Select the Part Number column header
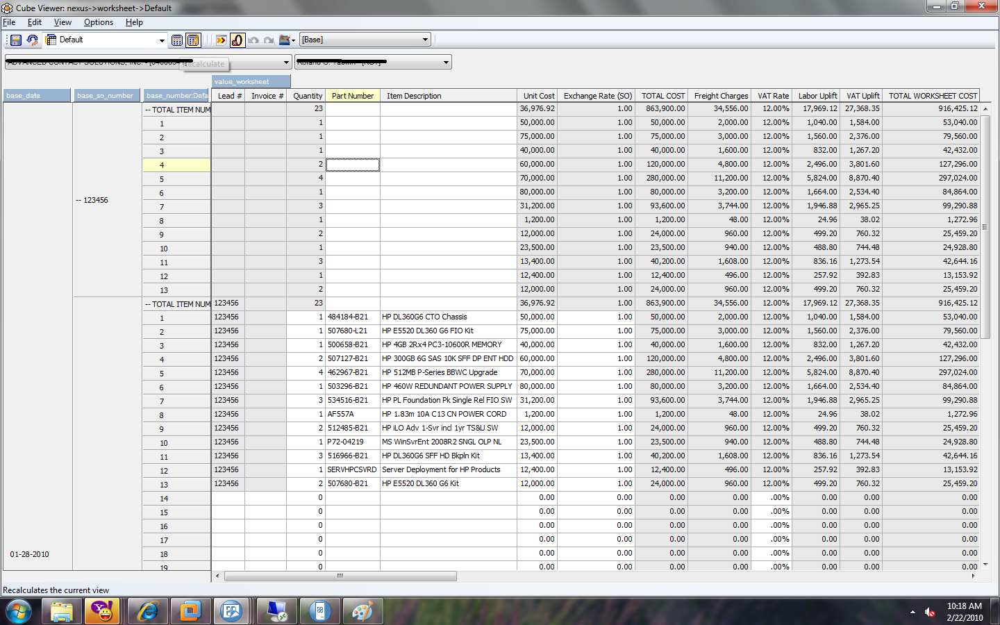 pos(353,96)
